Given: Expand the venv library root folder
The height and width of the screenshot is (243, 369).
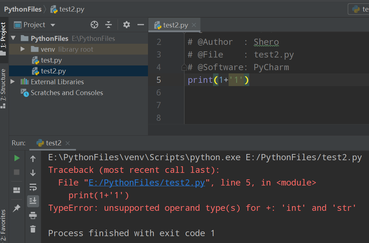Looking at the screenshot, I should 22,49.
